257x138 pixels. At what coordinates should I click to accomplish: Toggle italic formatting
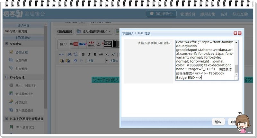click(89, 55)
